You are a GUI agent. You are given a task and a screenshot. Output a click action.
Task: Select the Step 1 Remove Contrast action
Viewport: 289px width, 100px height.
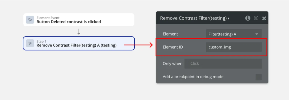pyautogui.click(x=79, y=43)
